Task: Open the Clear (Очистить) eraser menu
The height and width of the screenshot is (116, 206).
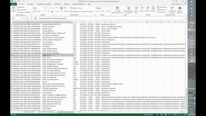Action: point(162,12)
